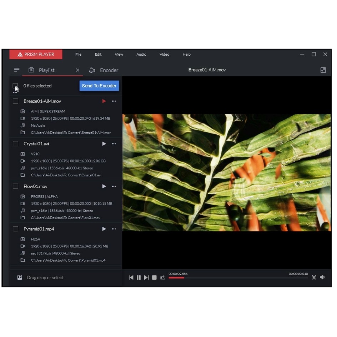This screenshot has height=337, width=337.
Task: Play the Pyramid01.mp4 file
Action: click(x=104, y=229)
